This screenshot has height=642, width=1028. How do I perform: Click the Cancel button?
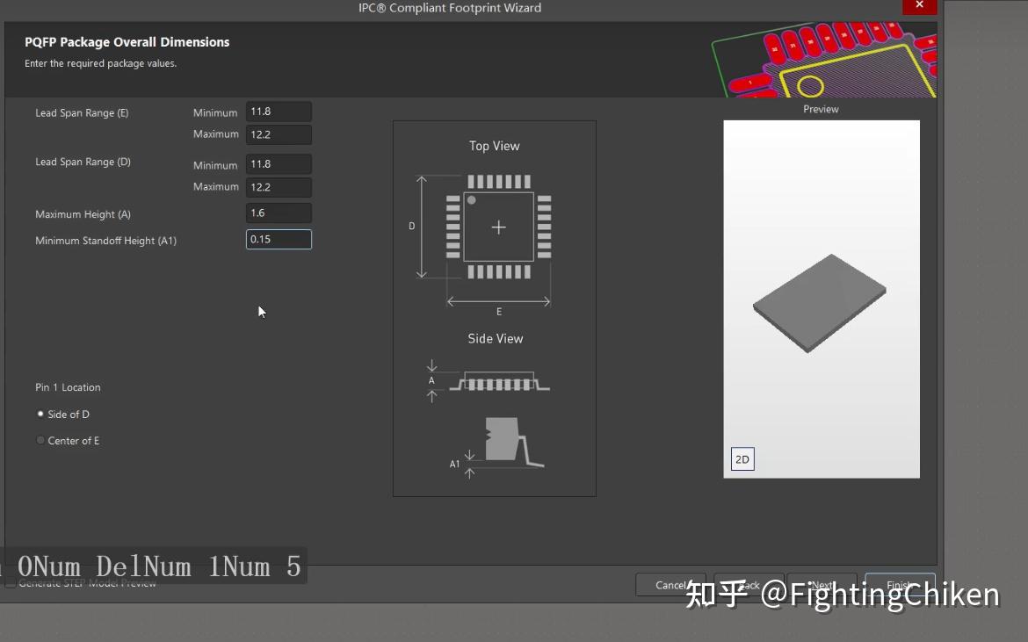(670, 585)
